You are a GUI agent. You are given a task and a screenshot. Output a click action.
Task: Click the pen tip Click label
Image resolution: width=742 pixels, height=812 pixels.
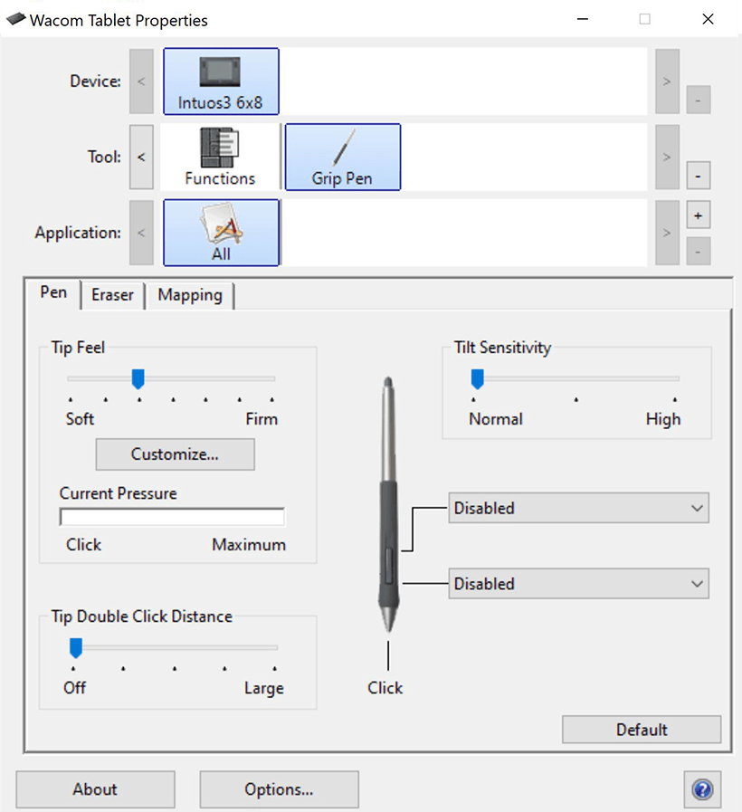tap(385, 688)
